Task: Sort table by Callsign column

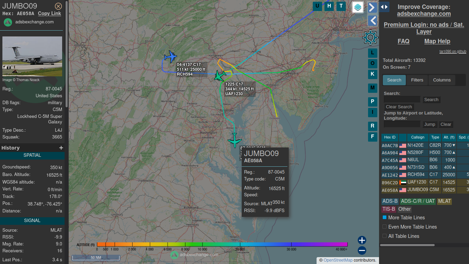Action: coord(418,137)
